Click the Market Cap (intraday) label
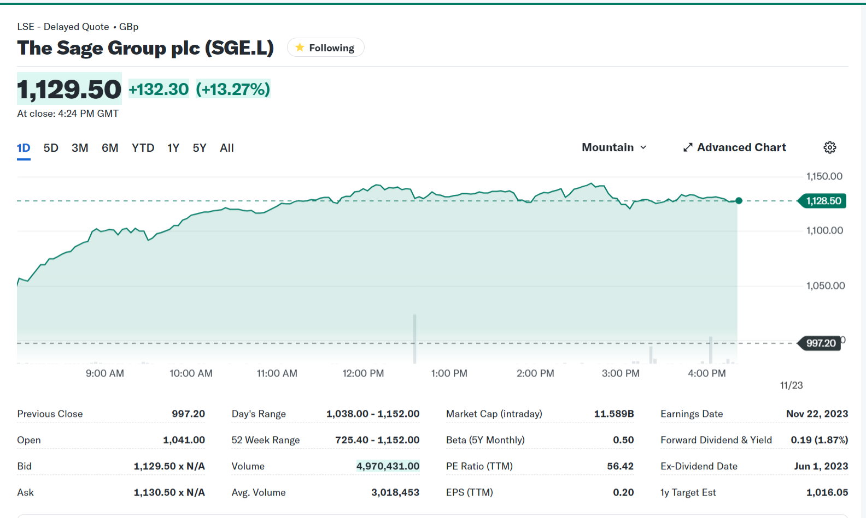This screenshot has width=866, height=518. (x=494, y=414)
